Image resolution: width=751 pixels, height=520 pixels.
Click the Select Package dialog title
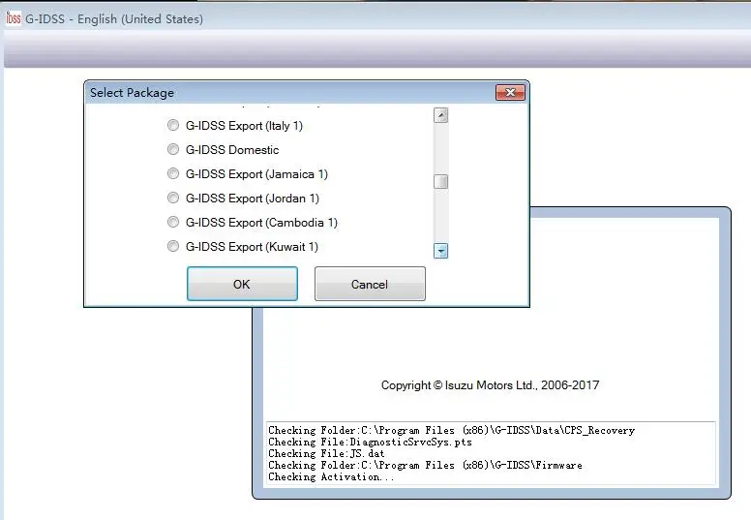pyautogui.click(x=133, y=93)
